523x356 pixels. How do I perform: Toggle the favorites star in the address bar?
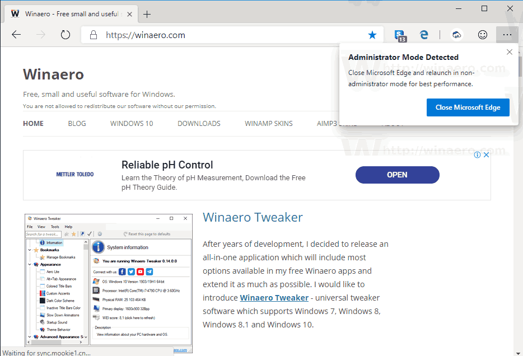(x=372, y=35)
